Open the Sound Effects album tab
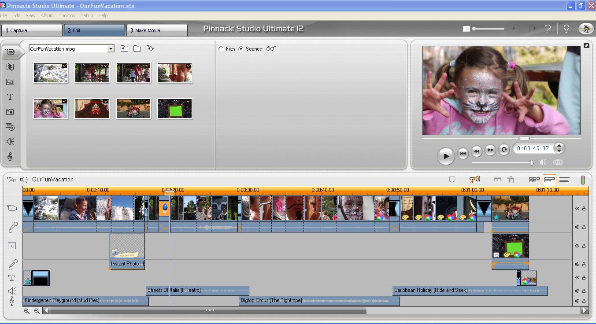Viewport: 596px width, 324px height. click(10, 142)
